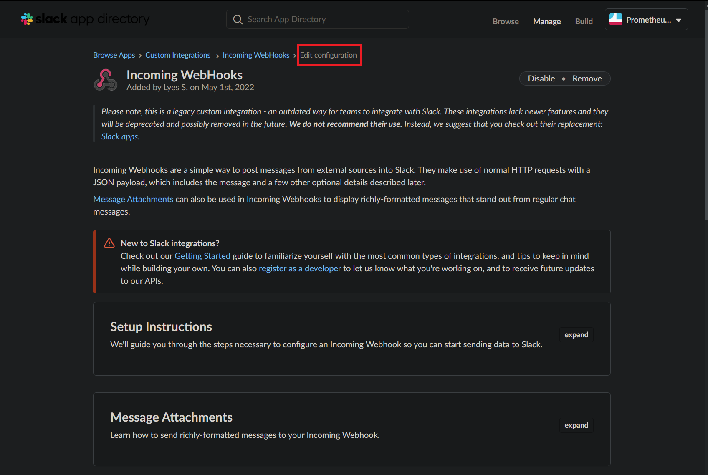
Task: Click the Prometheus workspace avatar icon
Action: 616,20
